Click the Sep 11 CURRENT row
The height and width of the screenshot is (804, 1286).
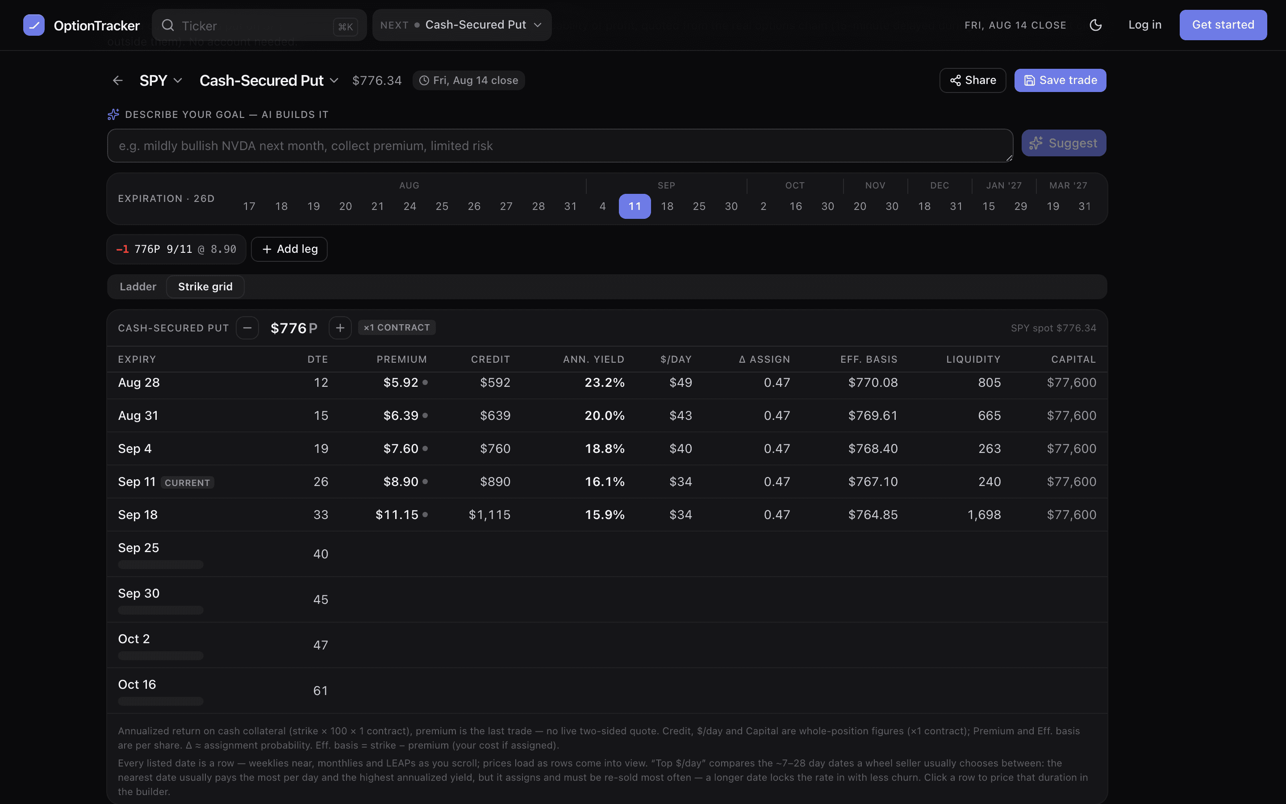pos(607,481)
